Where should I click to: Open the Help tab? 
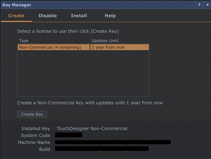coord(110,16)
